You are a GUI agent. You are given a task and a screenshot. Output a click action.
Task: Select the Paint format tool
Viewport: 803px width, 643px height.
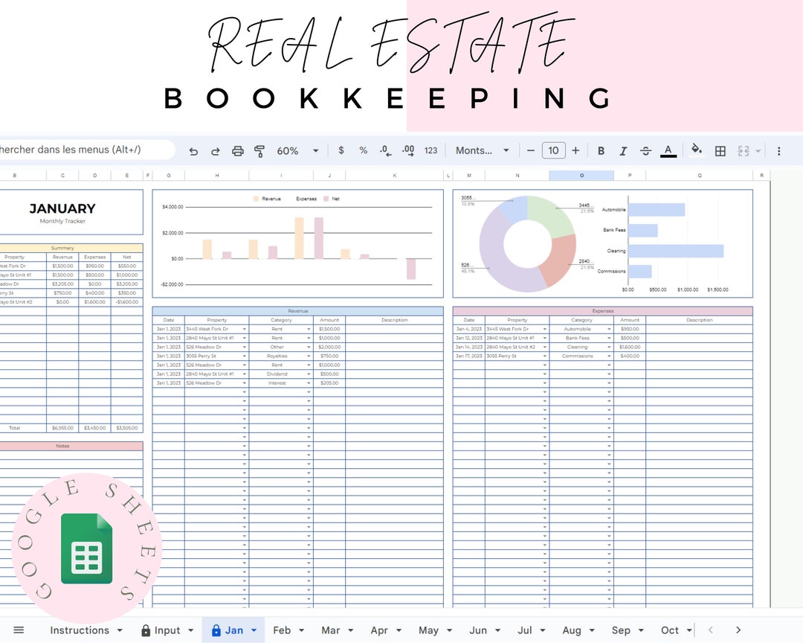259,150
